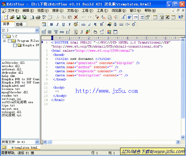Image resolution: width=186 pixels, height=156 pixels.
Task: Click the Anchor icon
Action: (x=115, y=24)
